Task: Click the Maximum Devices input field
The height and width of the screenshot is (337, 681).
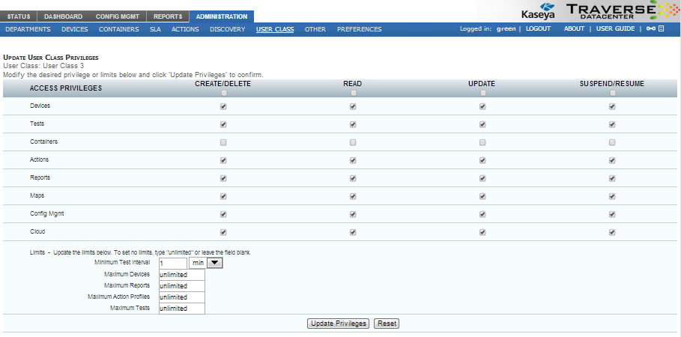Action: (x=181, y=275)
